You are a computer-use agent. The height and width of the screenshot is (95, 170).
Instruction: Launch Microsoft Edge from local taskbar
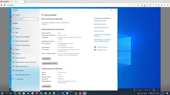[15, 93]
